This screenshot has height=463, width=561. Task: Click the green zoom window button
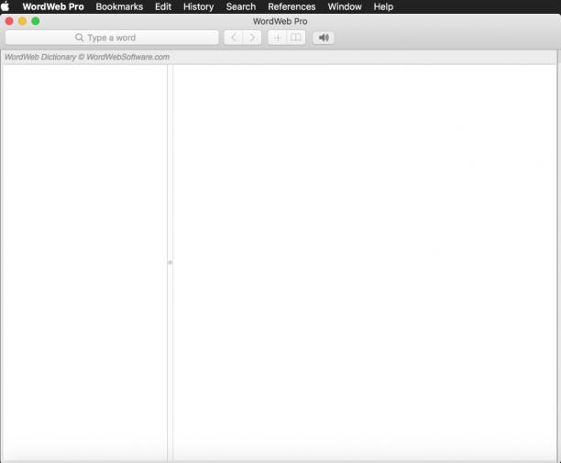pos(36,21)
